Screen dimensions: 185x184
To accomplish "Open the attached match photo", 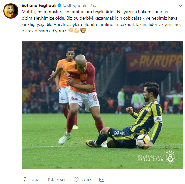I will click(x=102, y=105).
